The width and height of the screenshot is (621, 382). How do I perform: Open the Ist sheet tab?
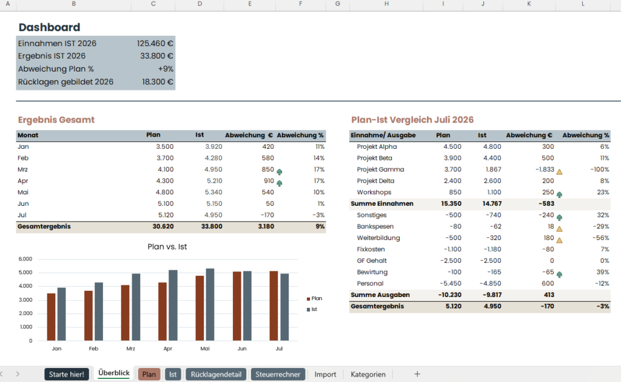(x=173, y=375)
